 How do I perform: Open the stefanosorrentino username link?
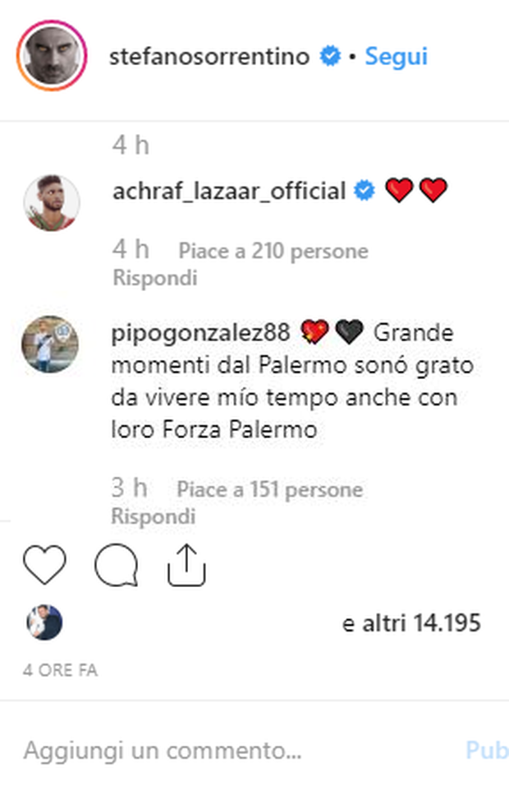click(x=209, y=56)
